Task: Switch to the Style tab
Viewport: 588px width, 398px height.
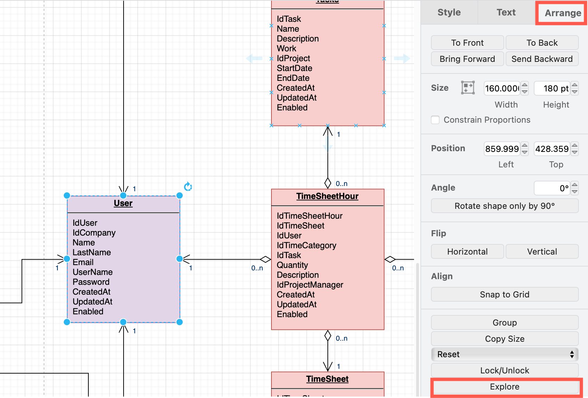Action: click(449, 12)
